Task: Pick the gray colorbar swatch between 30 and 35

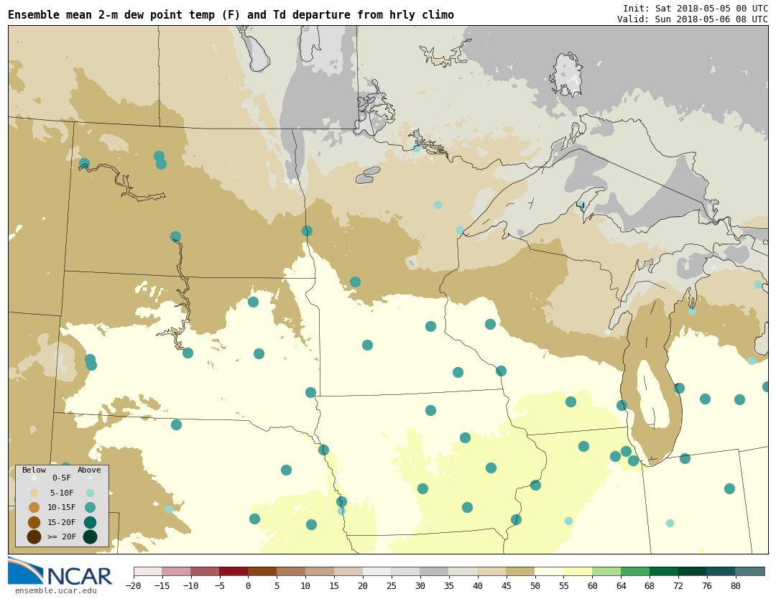Action: 434,572
